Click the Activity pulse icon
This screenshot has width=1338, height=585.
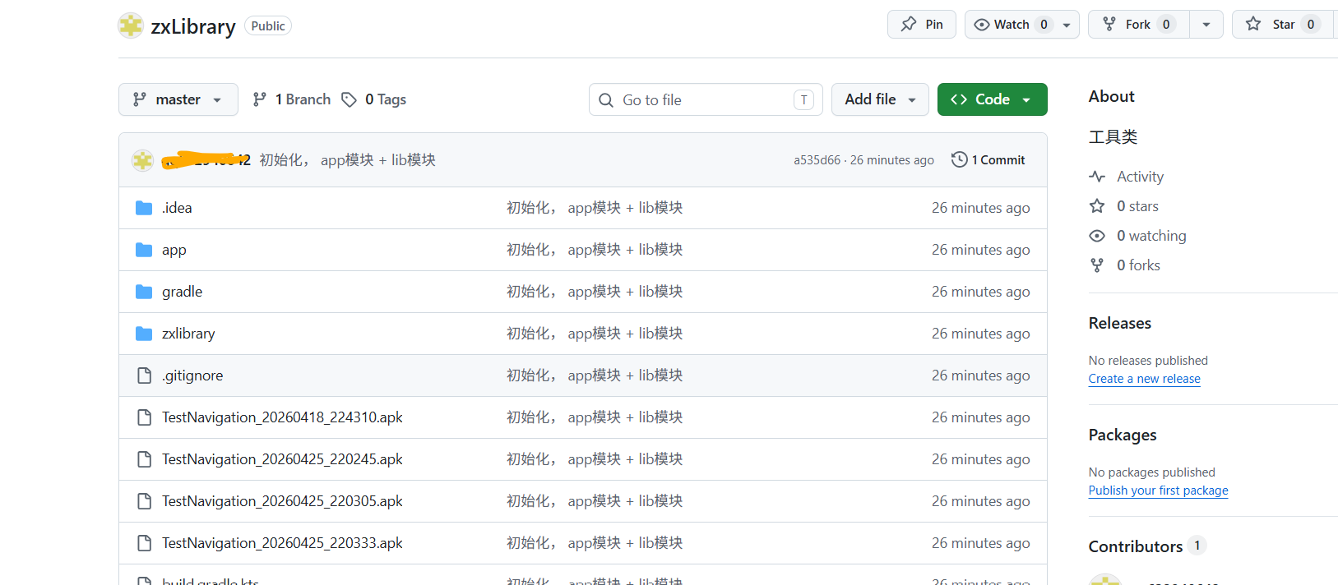pos(1097,177)
